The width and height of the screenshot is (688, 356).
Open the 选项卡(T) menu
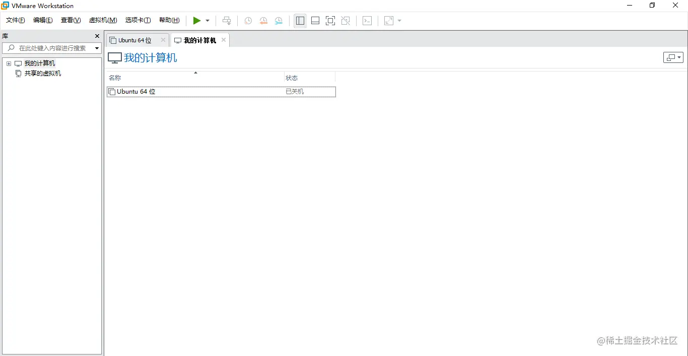[x=138, y=20]
